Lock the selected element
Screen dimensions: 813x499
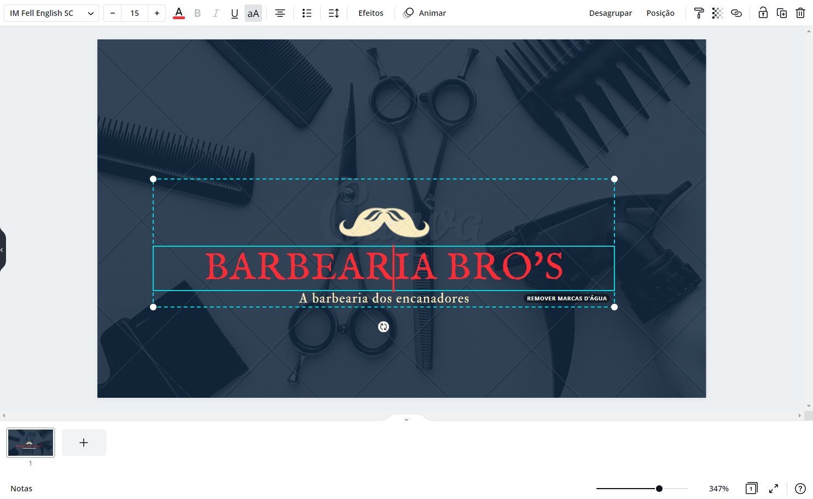click(763, 13)
